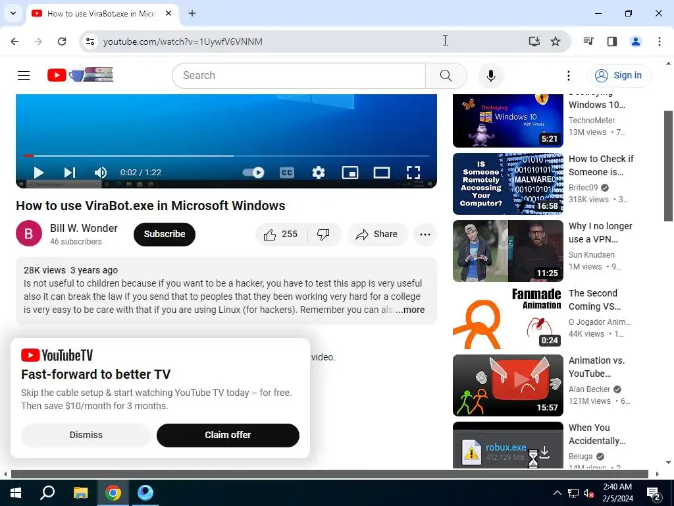Go to YouTube home logo
Viewport: 674px width, 506px height.
pyautogui.click(x=80, y=75)
